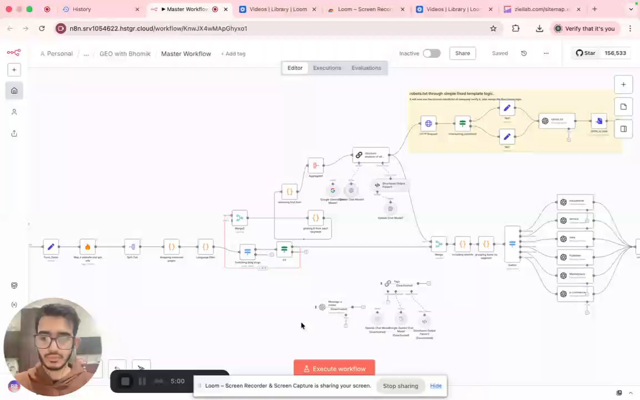The width and height of the screenshot is (640, 400).
Task: Click the Star GitHub button
Action: tap(586, 53)
